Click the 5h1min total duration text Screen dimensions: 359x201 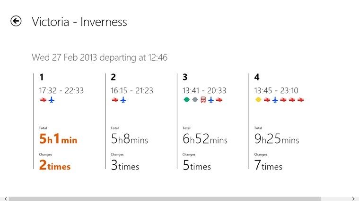click(58, 138)
